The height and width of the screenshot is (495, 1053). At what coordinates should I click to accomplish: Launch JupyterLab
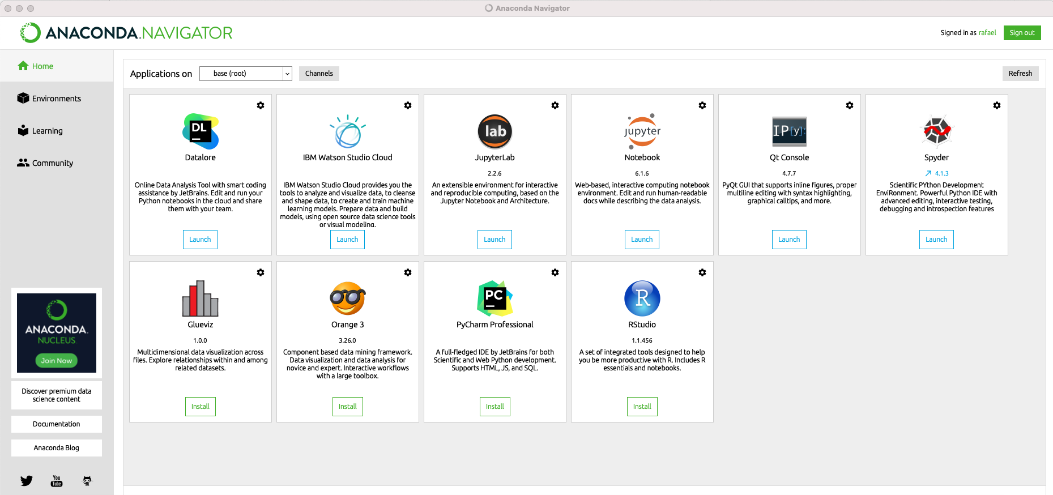[494, 240]
